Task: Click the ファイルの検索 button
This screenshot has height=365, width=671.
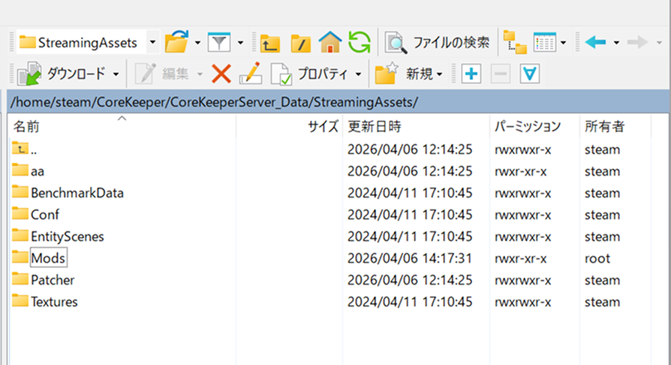Action: tap(438, 42)
